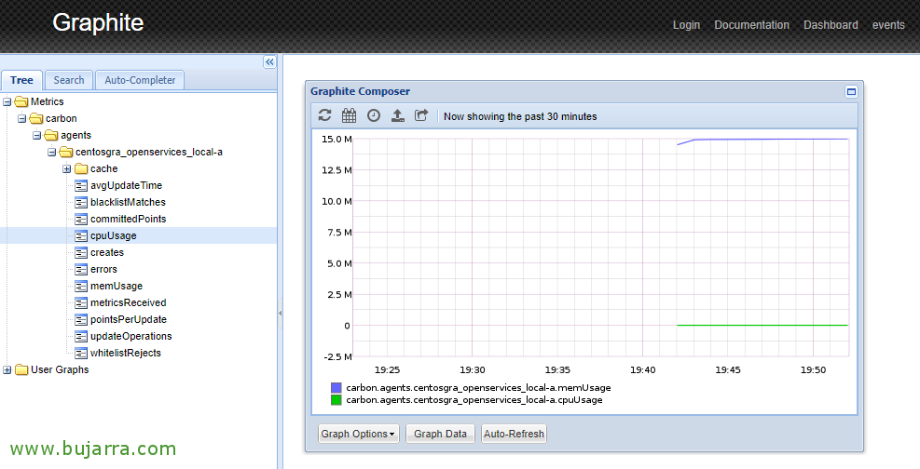The height and width of the screenshot is (469, 920).
Task: Click the memUsage metric icon
Action: coord(81,287)
